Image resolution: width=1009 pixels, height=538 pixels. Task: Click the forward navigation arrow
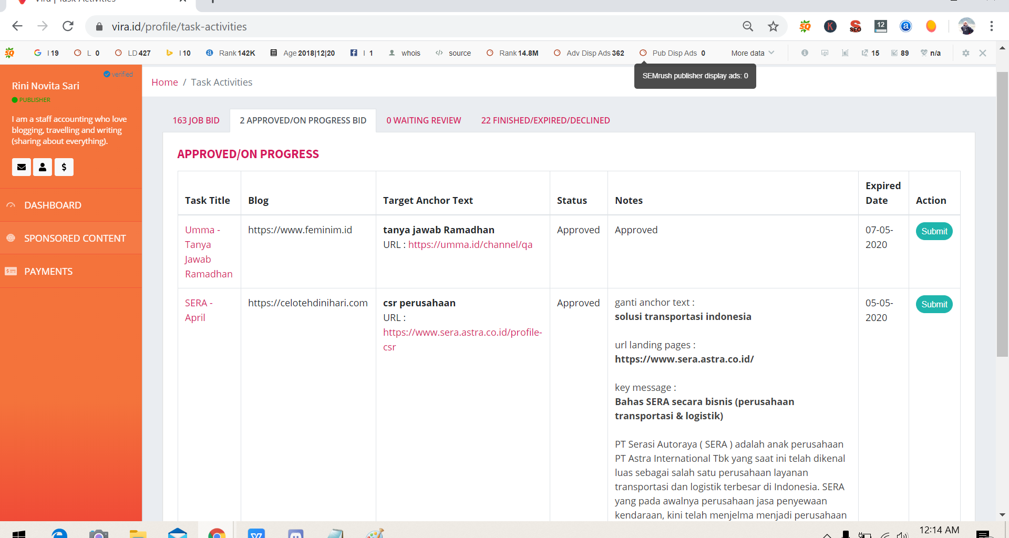tap(43, 26)
